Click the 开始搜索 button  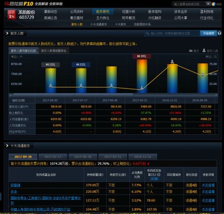pyautogui.click(x=209, y=34)
